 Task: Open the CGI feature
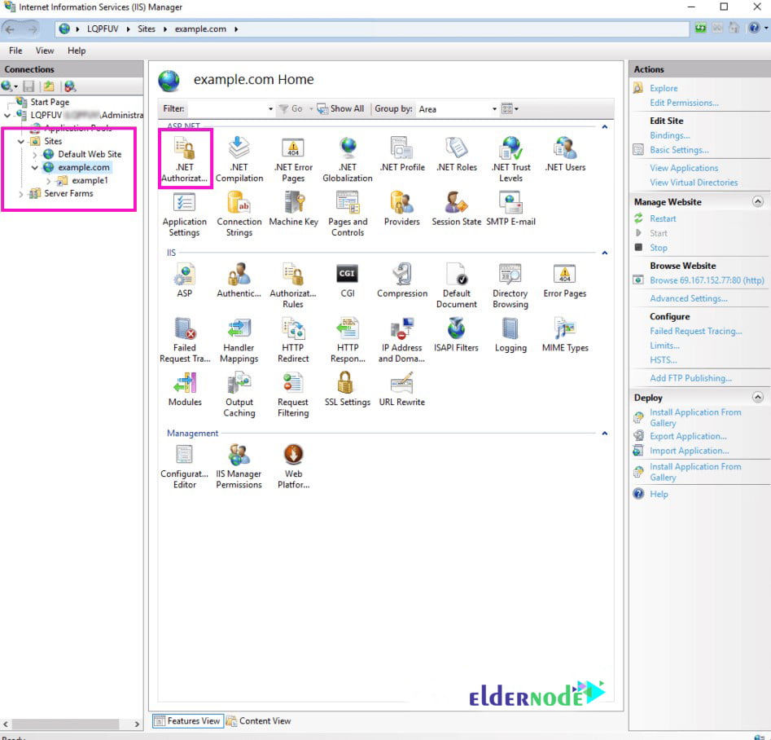coord(348,280)
